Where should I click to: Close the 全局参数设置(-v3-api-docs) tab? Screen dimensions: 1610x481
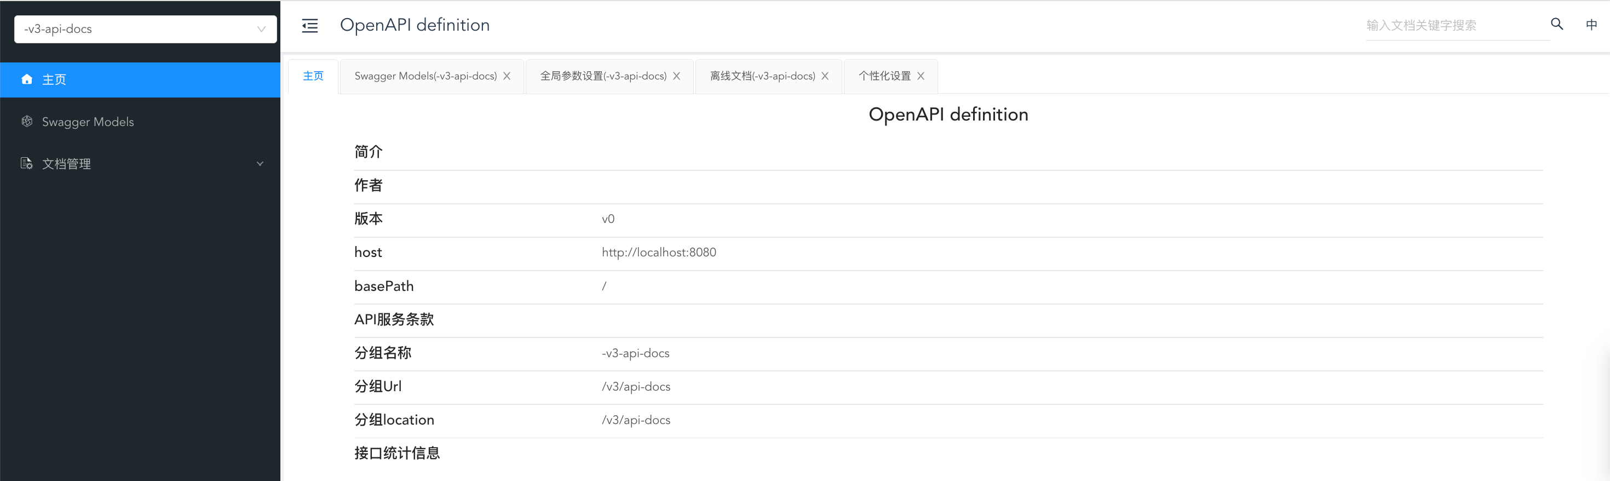tap(677, 76)
